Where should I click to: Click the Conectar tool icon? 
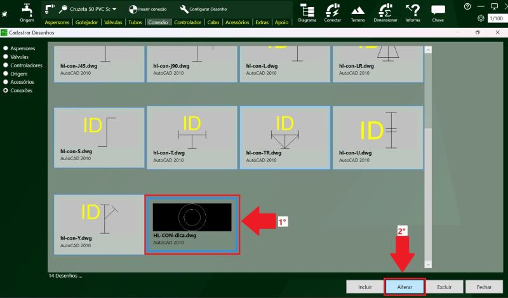coord(332,10)
